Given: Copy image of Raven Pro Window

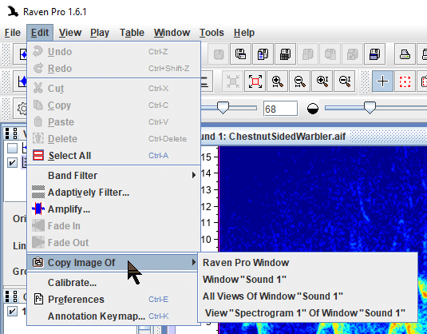Looking at the screenshot, I should [308, 263].
